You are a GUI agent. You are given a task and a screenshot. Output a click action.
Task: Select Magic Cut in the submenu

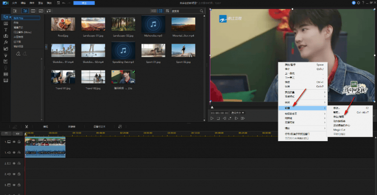[x=340, y=129]
